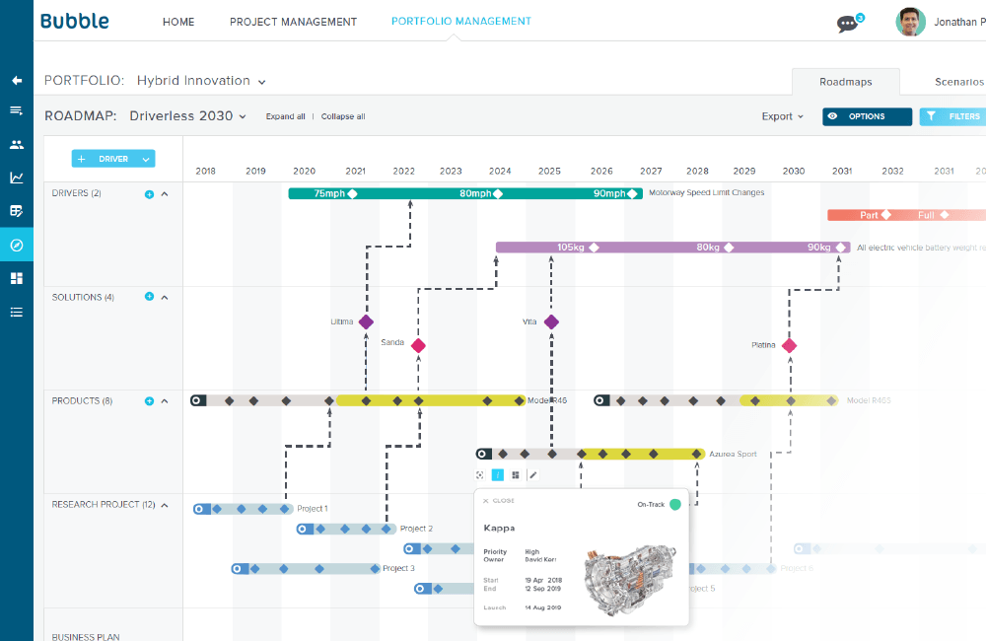
Task: Click the back arrow in the sidebar
Action: pyautogui.click(x=17, y=81)
